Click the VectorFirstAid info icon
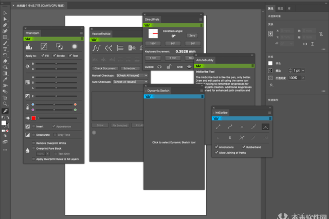This screenshot has height=219, width=329. coord(94,132)
